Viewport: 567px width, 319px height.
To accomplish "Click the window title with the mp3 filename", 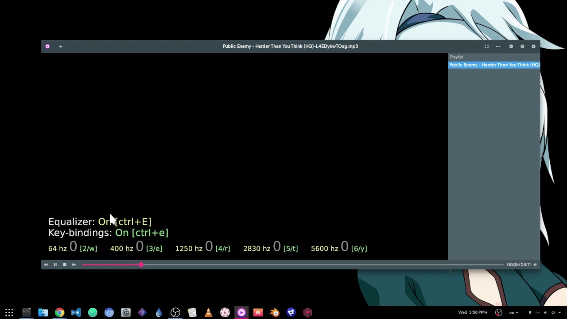I will pos(290,46).
